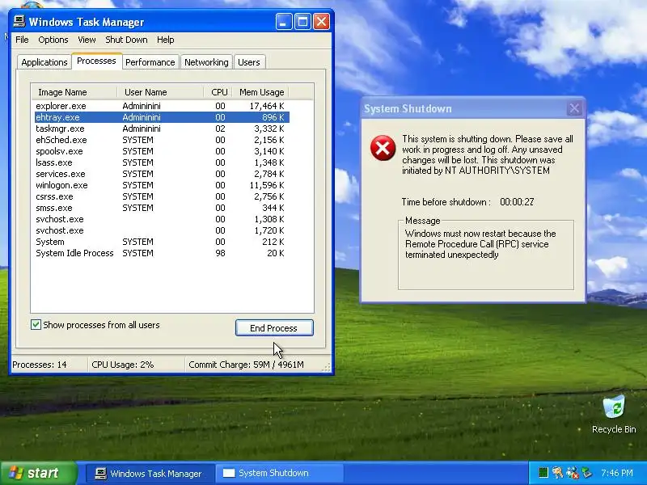Maximize the Windows Task Manager window
Screen dimensions: 647x485
pyautogui.click(x=302, y=22)
